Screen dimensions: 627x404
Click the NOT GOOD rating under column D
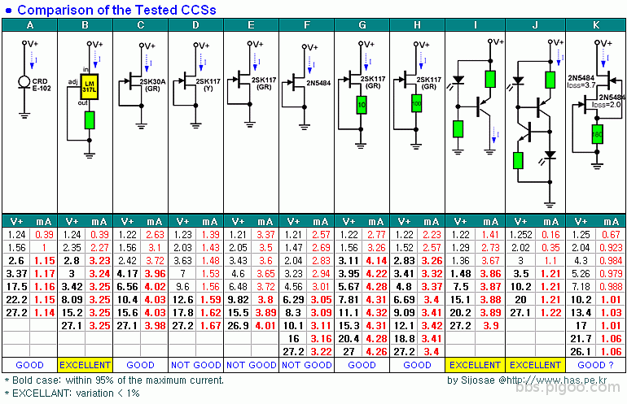click(x=196, y=365)
